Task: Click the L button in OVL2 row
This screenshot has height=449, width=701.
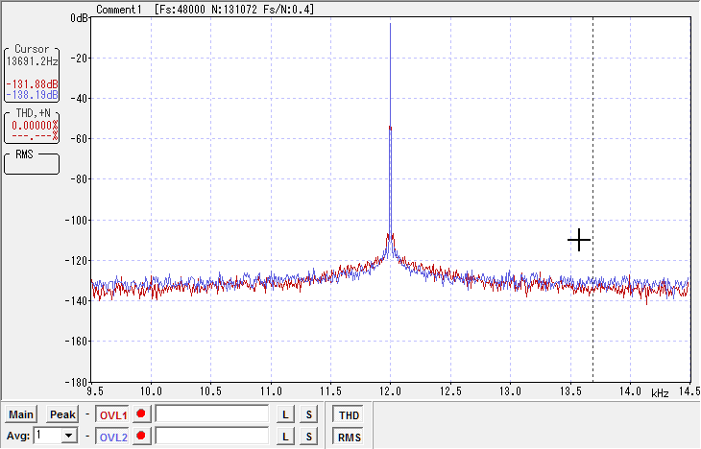Action: pyautogui.click(x=285, y=436)
